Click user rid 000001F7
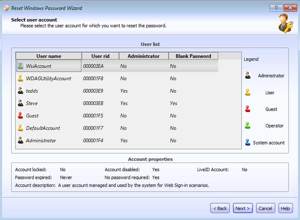 pos(93,128)
